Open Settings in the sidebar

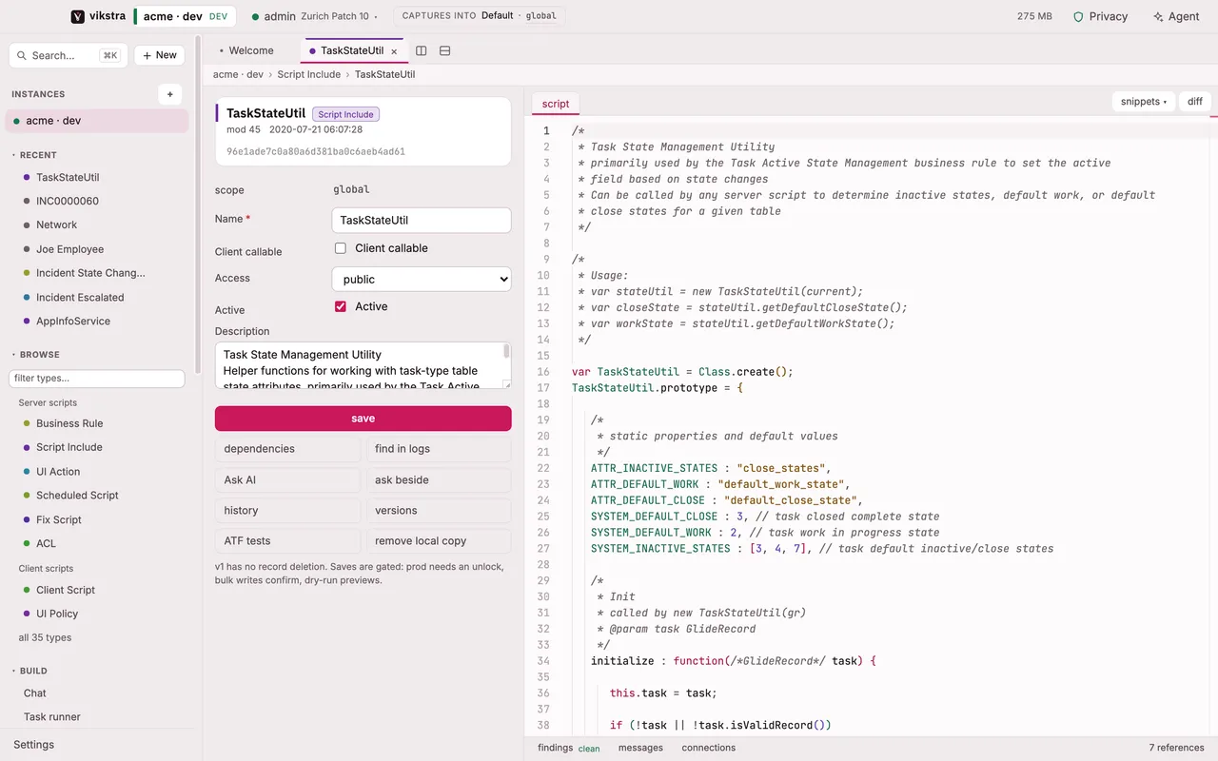34,745
